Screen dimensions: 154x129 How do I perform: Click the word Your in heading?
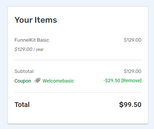click(x=23, y=20)
